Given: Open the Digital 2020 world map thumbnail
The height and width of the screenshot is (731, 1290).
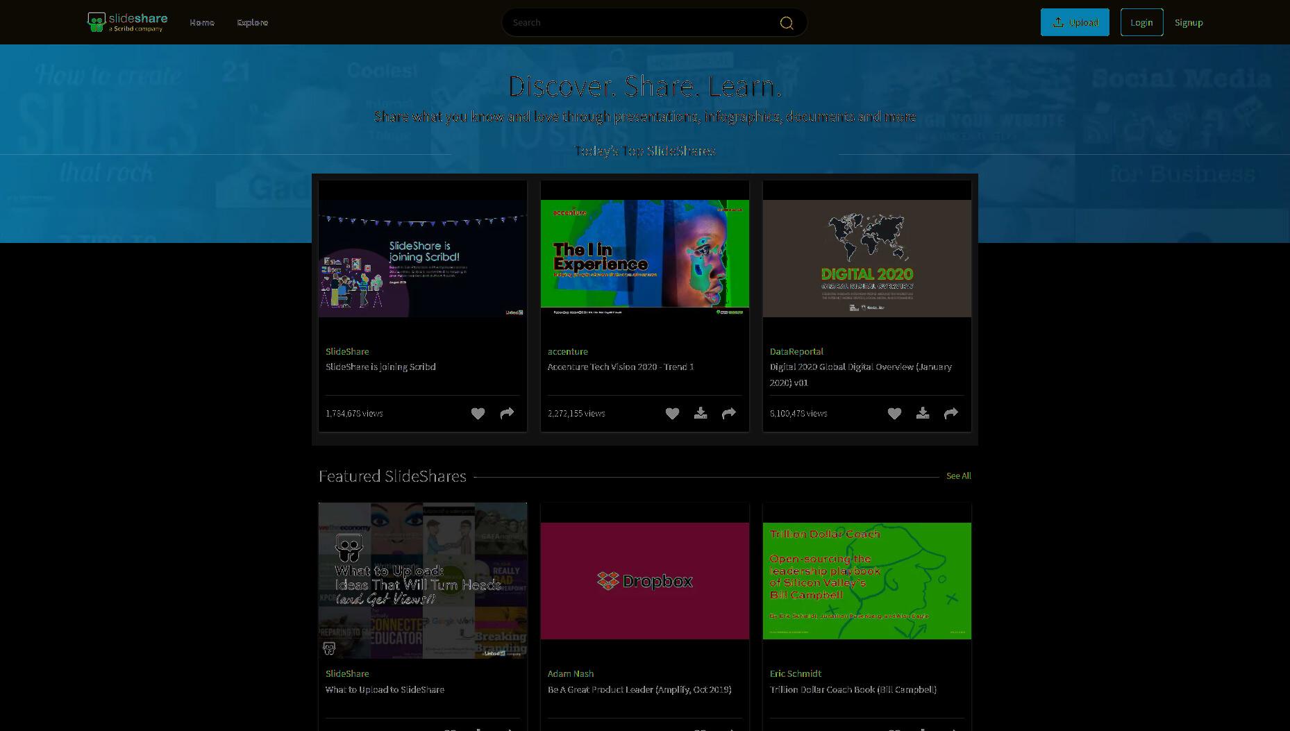Looking at the screenshot, I should pos(867,258).
